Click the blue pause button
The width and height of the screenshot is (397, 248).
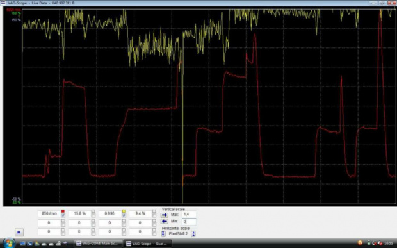click(x=19, y=232)
